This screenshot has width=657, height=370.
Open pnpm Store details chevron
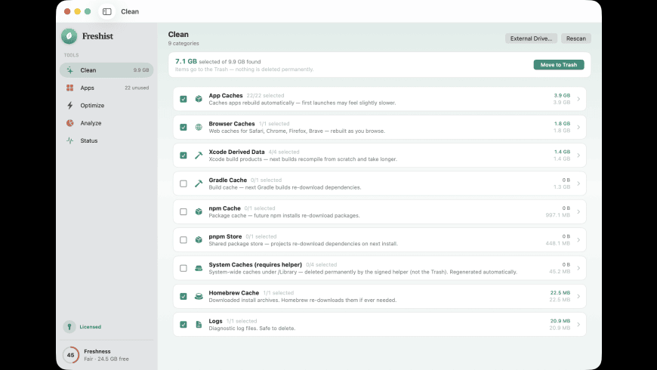(578, 239)
